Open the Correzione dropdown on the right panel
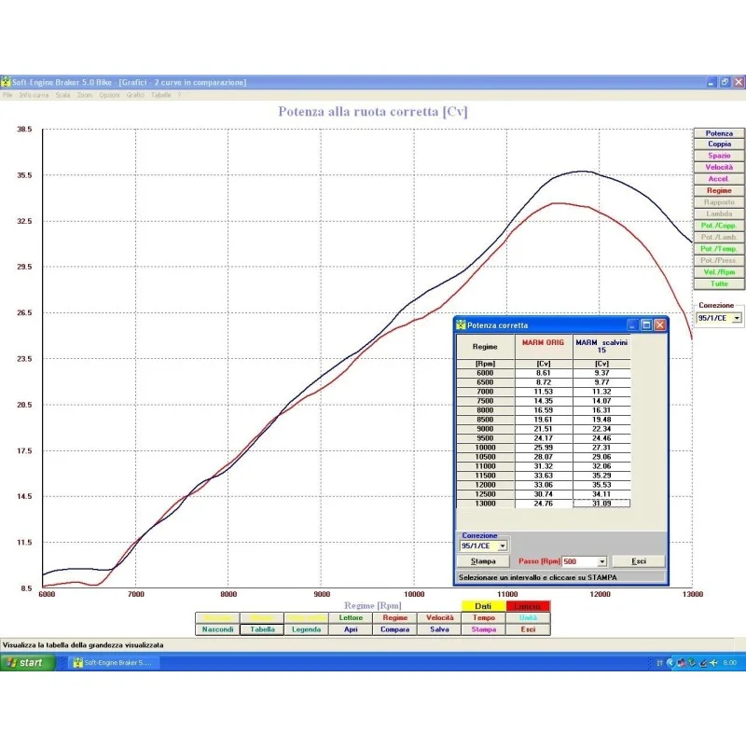This screenshot has height=746, width=746. pyautogui.click(x=737, y=317)
